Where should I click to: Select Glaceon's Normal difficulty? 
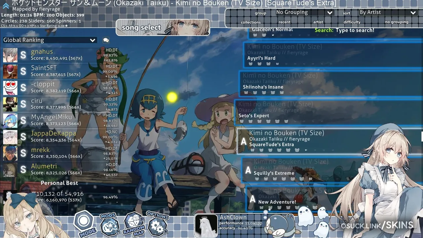[x=335, y=33]
